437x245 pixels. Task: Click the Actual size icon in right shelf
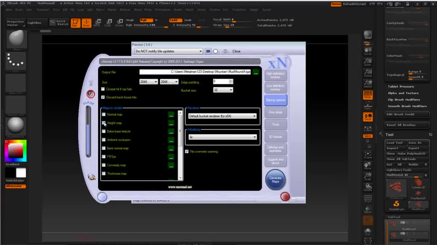(x=367, y=73)
